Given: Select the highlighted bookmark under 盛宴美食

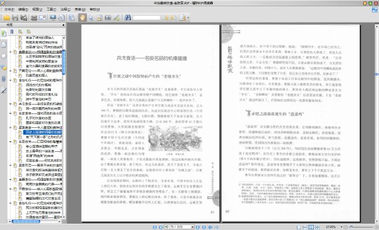Looking at the screenshot, I should (43, 132).
